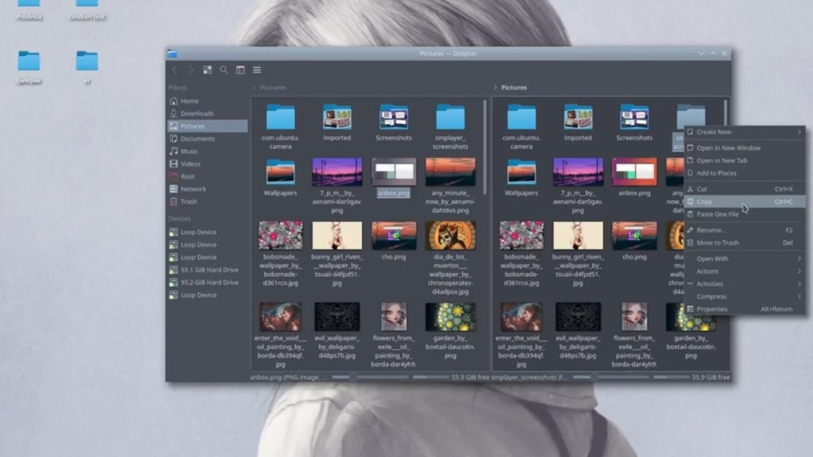
Task: Expand the Pictures breadcrumb chevron
Action: click(x=254, y=87)
